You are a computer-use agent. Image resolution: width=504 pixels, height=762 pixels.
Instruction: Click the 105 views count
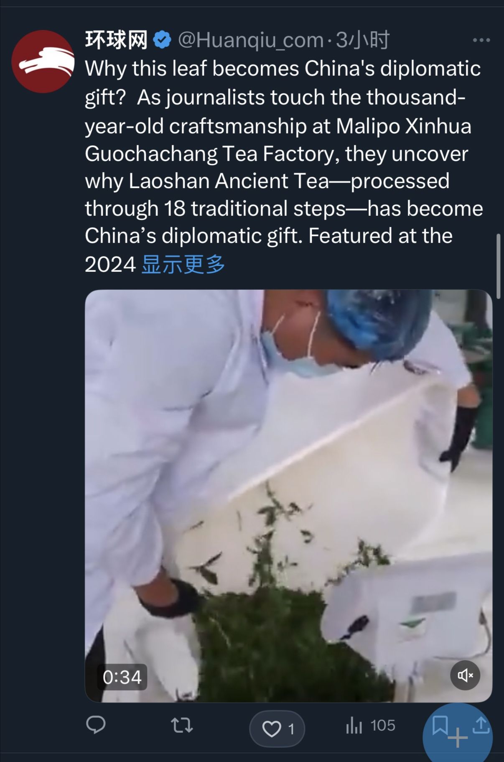(x=383, y=726)
